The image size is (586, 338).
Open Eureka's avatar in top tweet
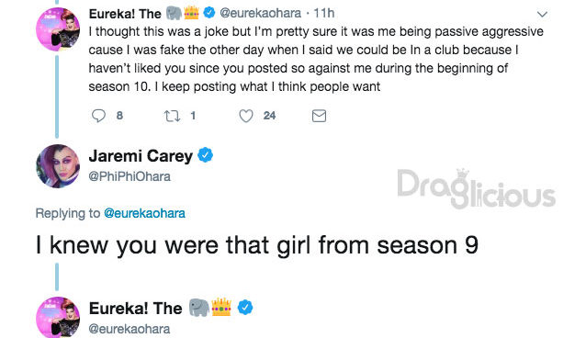click(x=58, y=29)
